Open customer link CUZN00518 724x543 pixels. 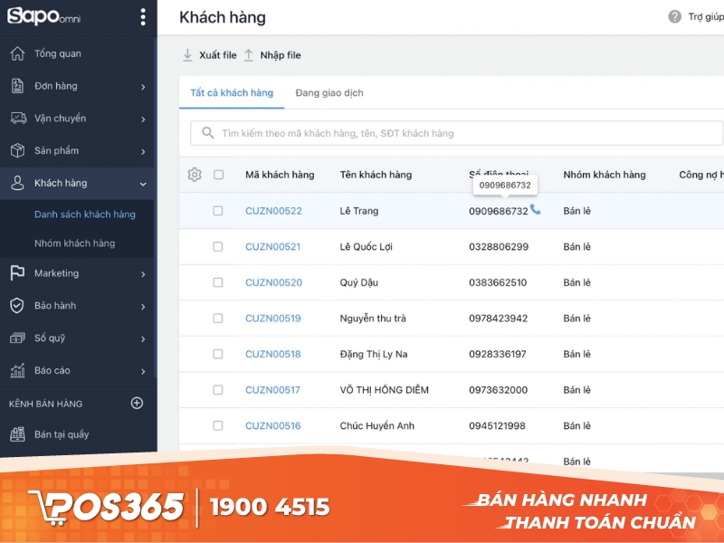pyautogui.click(x=273, y=354)
